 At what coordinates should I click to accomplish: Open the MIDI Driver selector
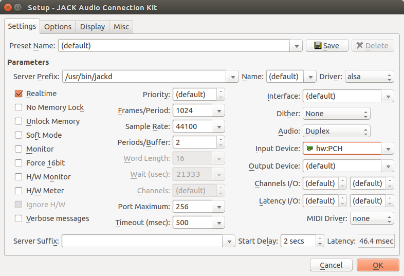(x=372, y=218)
